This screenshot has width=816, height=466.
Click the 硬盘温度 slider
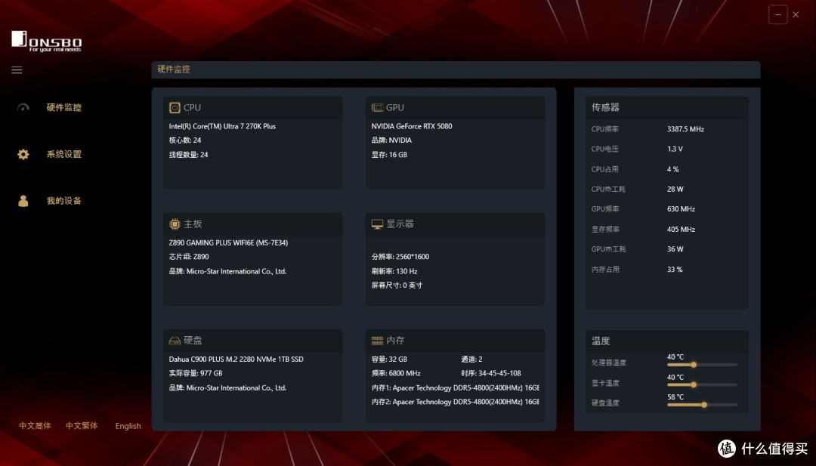[702, 405]
